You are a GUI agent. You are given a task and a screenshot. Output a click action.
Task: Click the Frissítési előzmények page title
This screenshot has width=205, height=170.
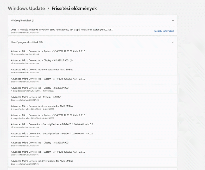click(x=74, y=8)
